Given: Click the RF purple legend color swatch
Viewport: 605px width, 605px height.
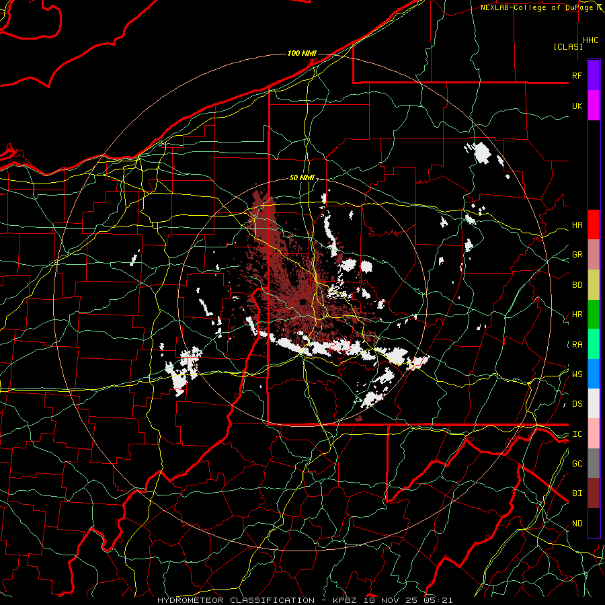Looking at the screenshot, I should 594,75.
